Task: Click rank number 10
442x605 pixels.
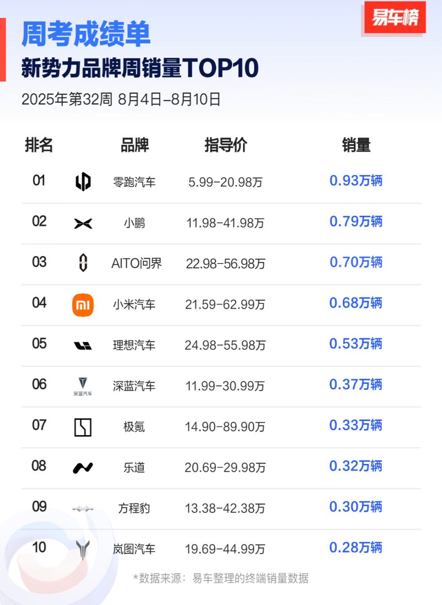Action: tap(39, 548)
